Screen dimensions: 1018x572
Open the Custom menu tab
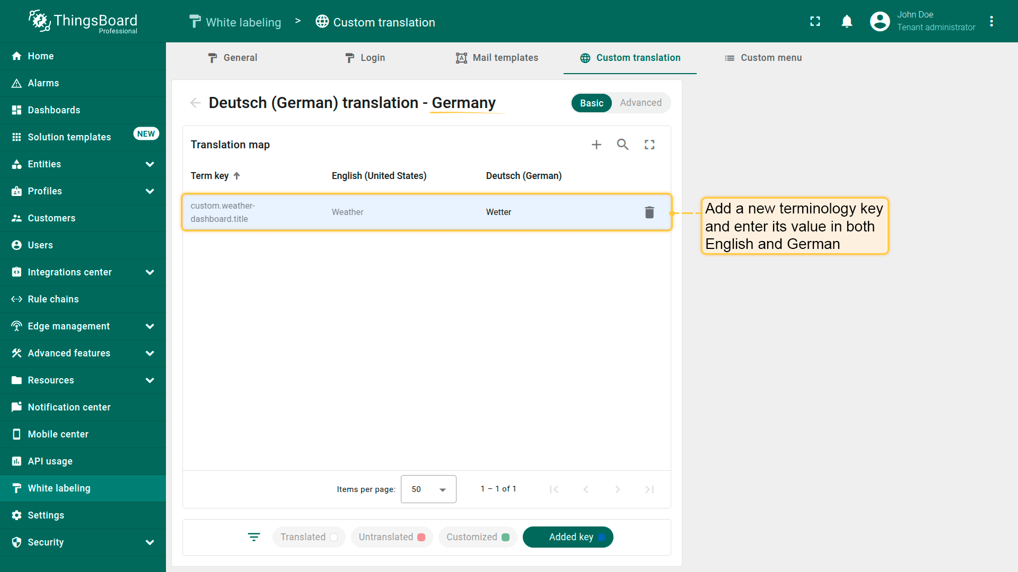763,58
